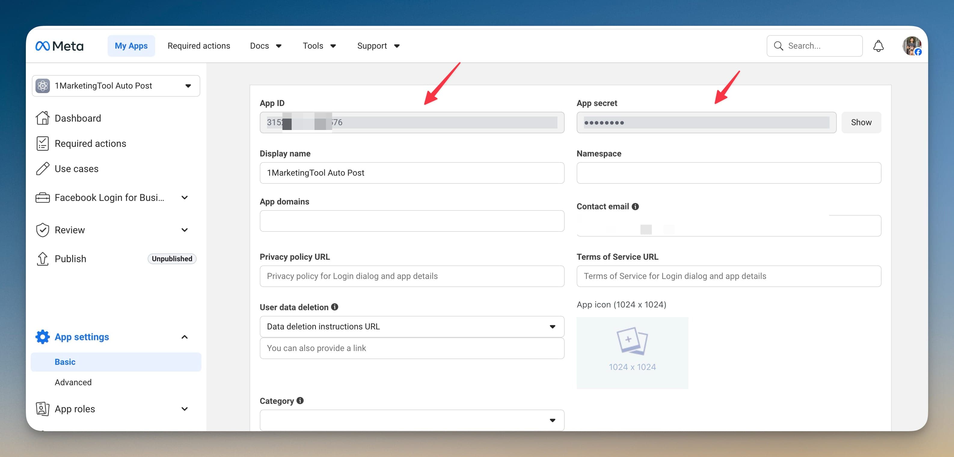
Task: Switch to the My Apps tab
Action: coord(131,46)
